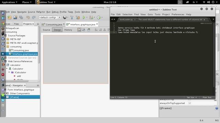Click Tab Size 4 in Sublime status bar
220x123 pixels.
(x=192, y=97)
